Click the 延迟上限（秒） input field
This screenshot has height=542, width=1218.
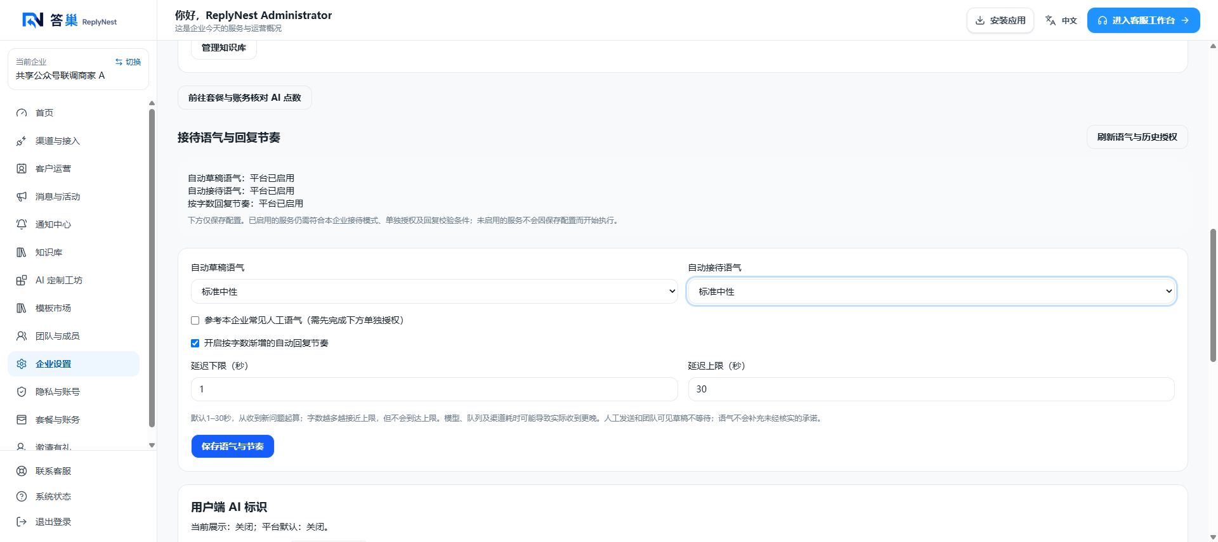931,389
